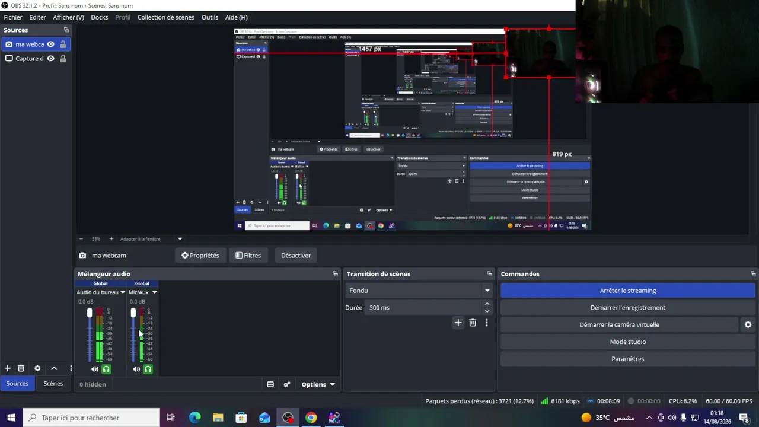Enter Mode studio

click(x=628, y=342)
